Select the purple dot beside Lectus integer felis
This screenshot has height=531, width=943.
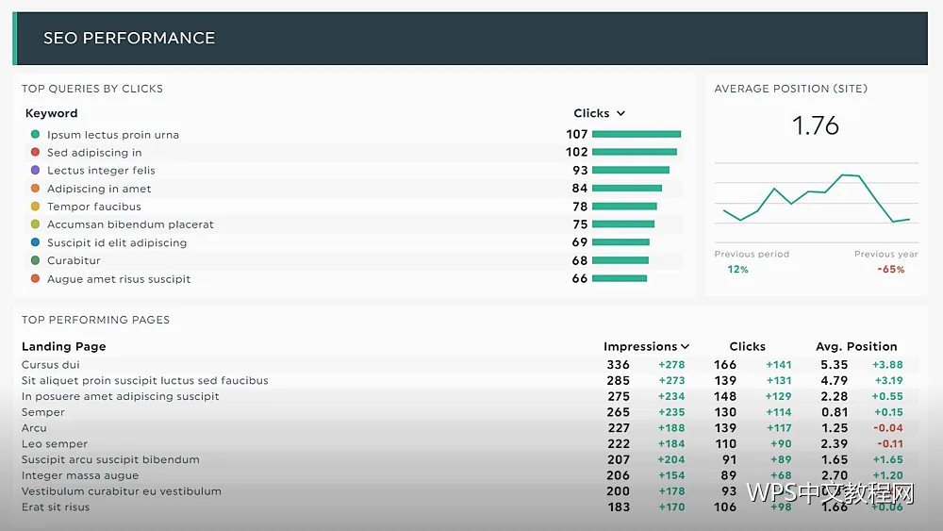(x=35, y=170)
